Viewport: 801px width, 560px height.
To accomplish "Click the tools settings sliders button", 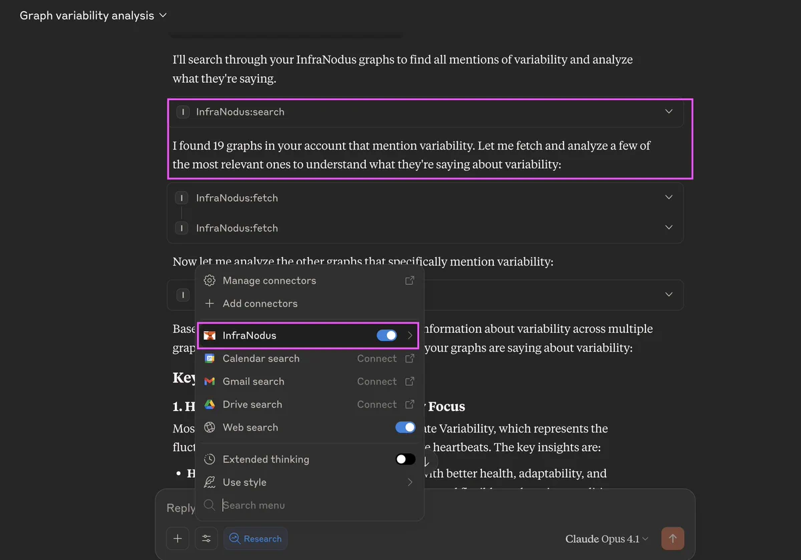I will (206, 539).
